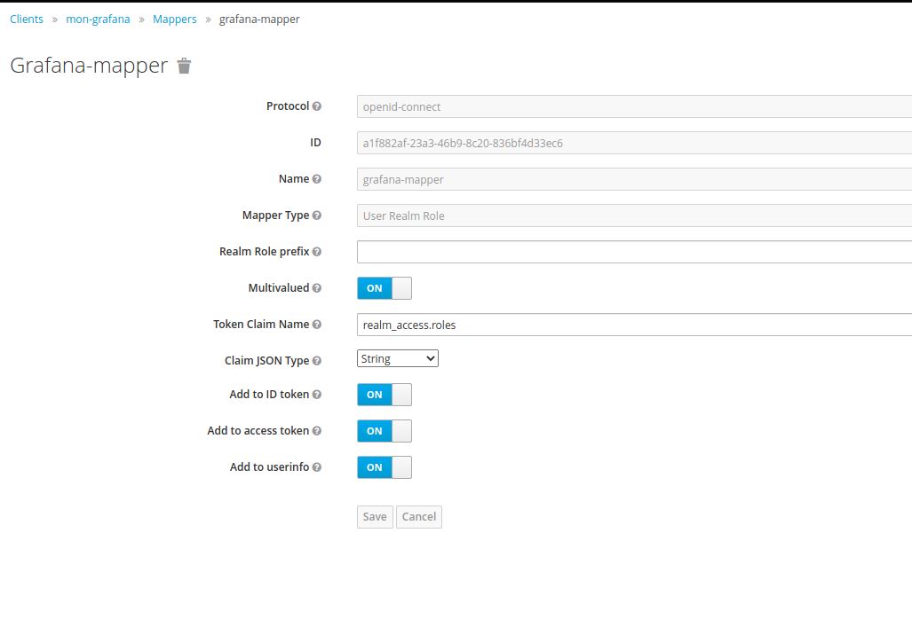
Task: Show help tooltip for Add to access token
Action: tap(316, 431)
